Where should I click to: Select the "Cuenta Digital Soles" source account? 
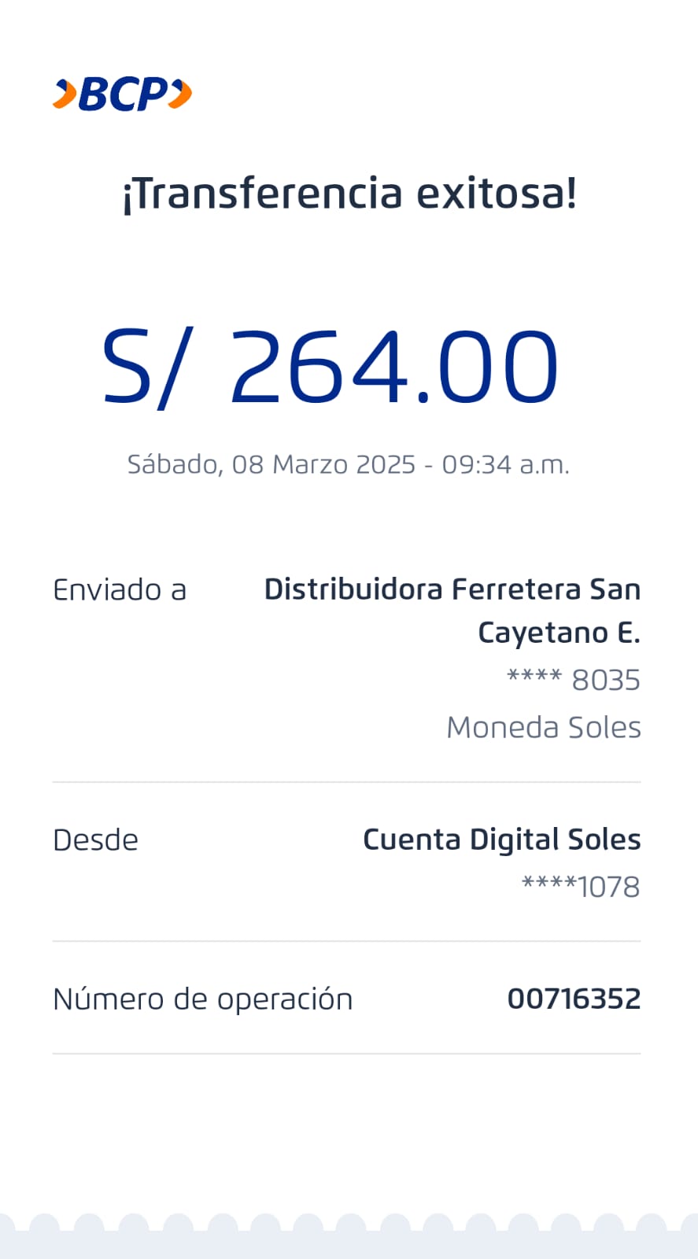(501, 840)
